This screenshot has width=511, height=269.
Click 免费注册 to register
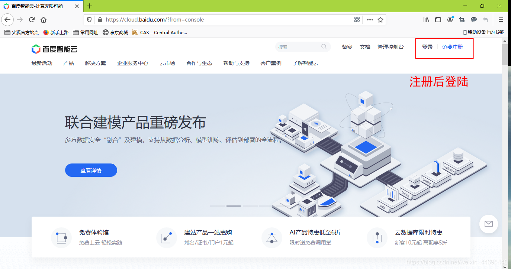[x=453, y=47]
